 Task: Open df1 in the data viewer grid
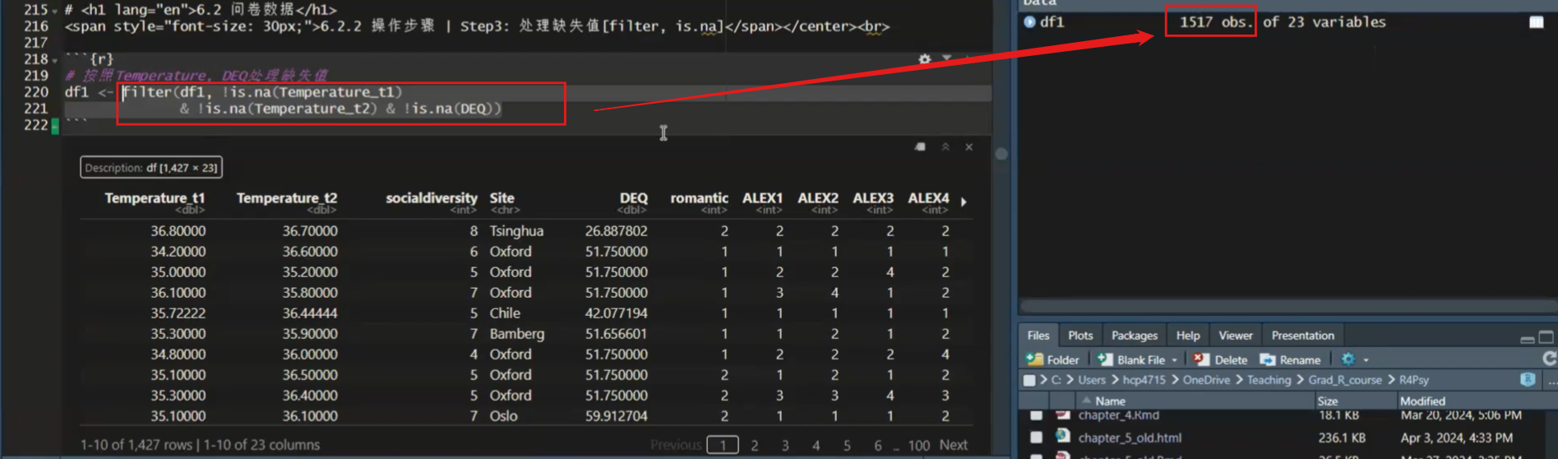point(1536,22)
